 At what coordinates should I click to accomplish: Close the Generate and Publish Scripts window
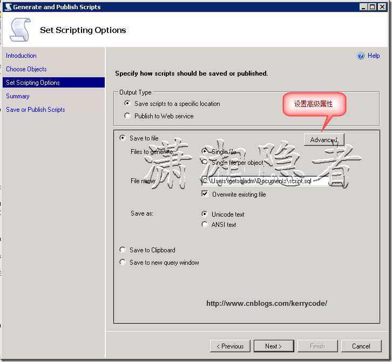point(382,7)
